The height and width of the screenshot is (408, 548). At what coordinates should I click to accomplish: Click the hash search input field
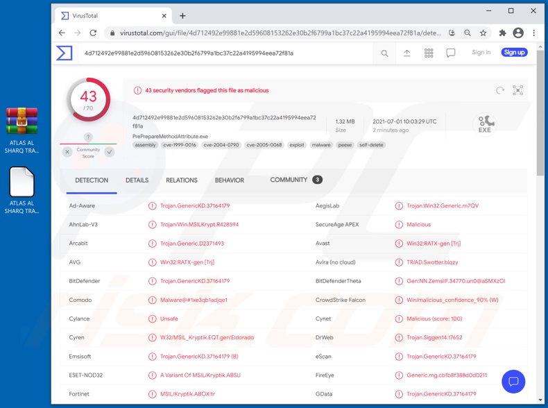[x=225, y=53]
